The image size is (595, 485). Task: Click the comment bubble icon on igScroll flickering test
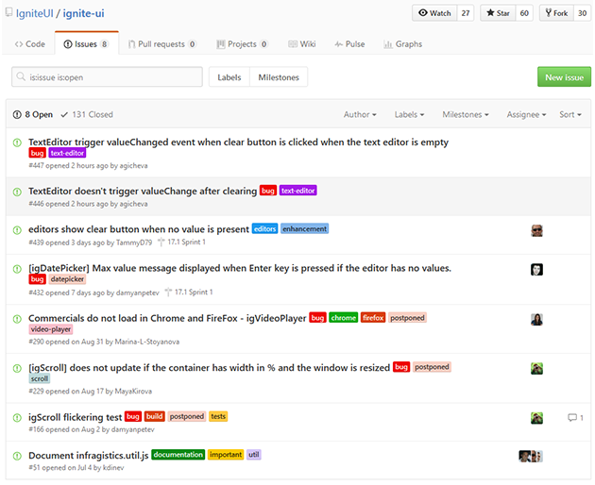click(571, 417)
